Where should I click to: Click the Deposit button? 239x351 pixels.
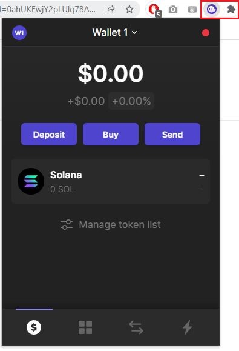[x=49, y=135]
